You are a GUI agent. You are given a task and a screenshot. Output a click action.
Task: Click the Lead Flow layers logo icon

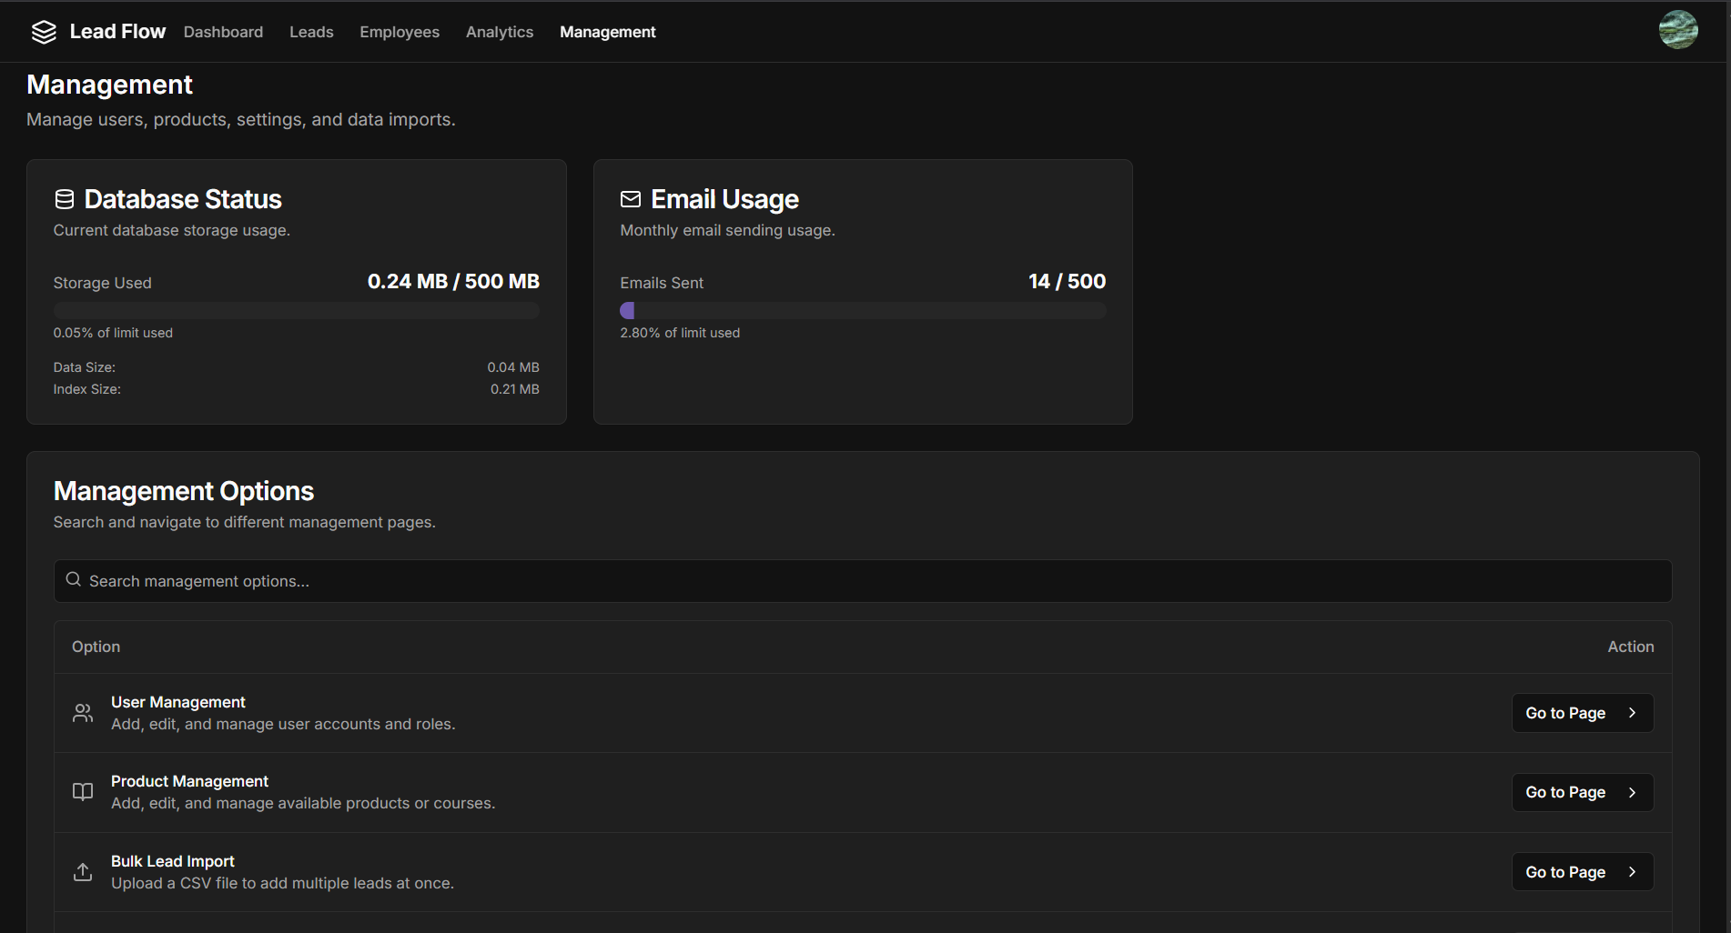click(x=43, y=31)
